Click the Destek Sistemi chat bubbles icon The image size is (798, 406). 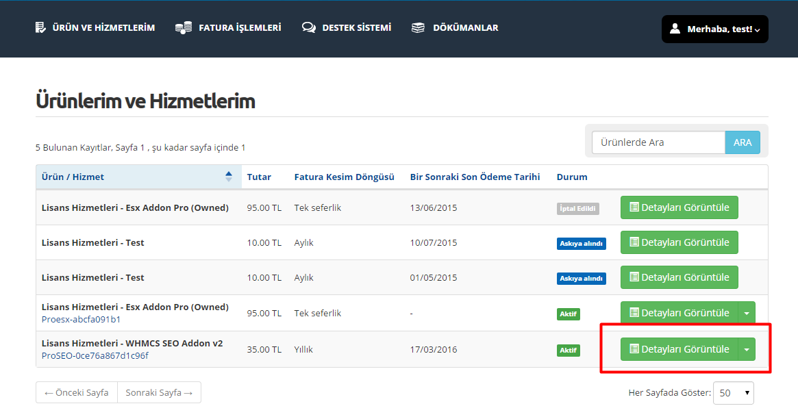coord(309,28)
